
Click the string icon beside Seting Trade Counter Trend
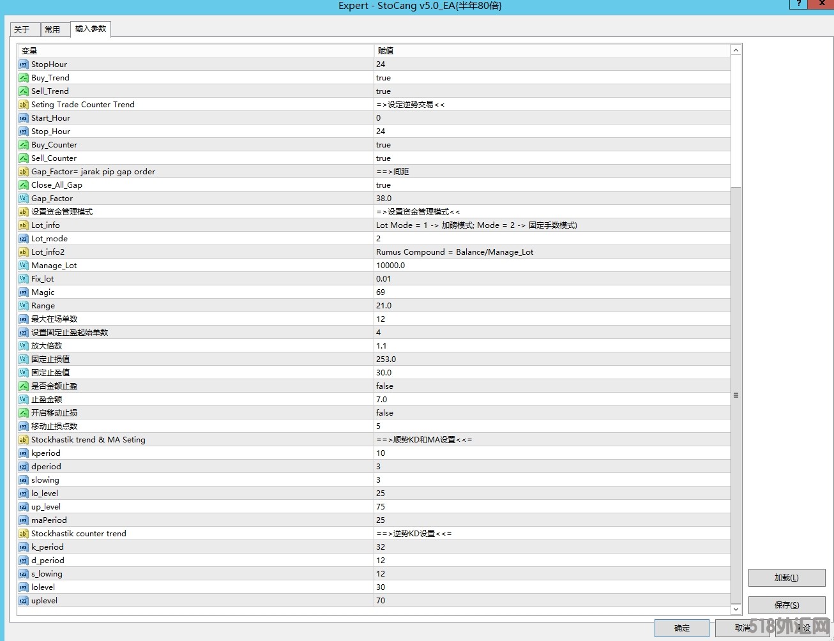tap(24, 105)
